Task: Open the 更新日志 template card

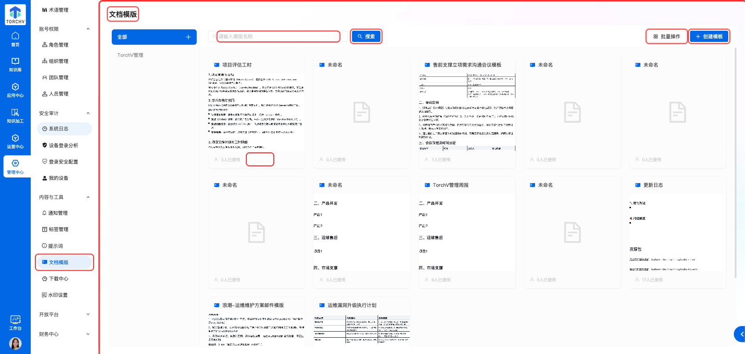Action: click(677, 232)
